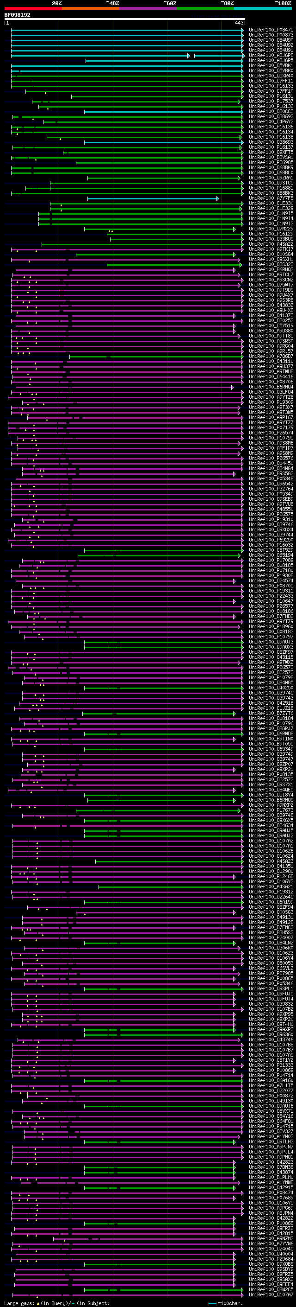Click the UniRef100_P07179 identifier
296x1307 pixels.
(x=271, y=428)
